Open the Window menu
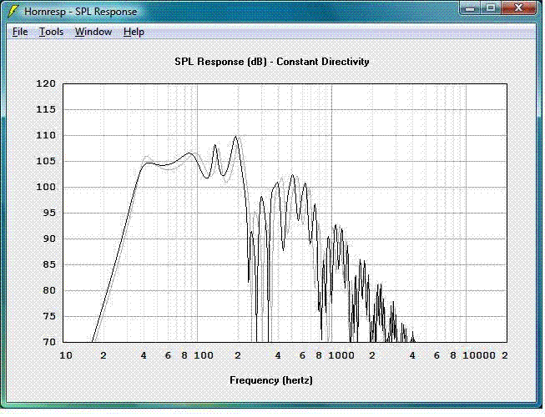 point(93,32)
